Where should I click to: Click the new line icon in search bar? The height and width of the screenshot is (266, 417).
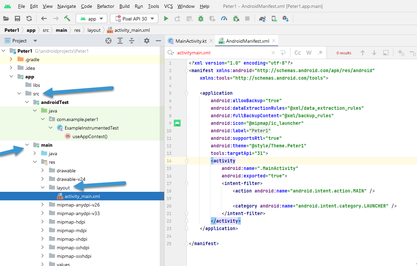pos(283,53)
